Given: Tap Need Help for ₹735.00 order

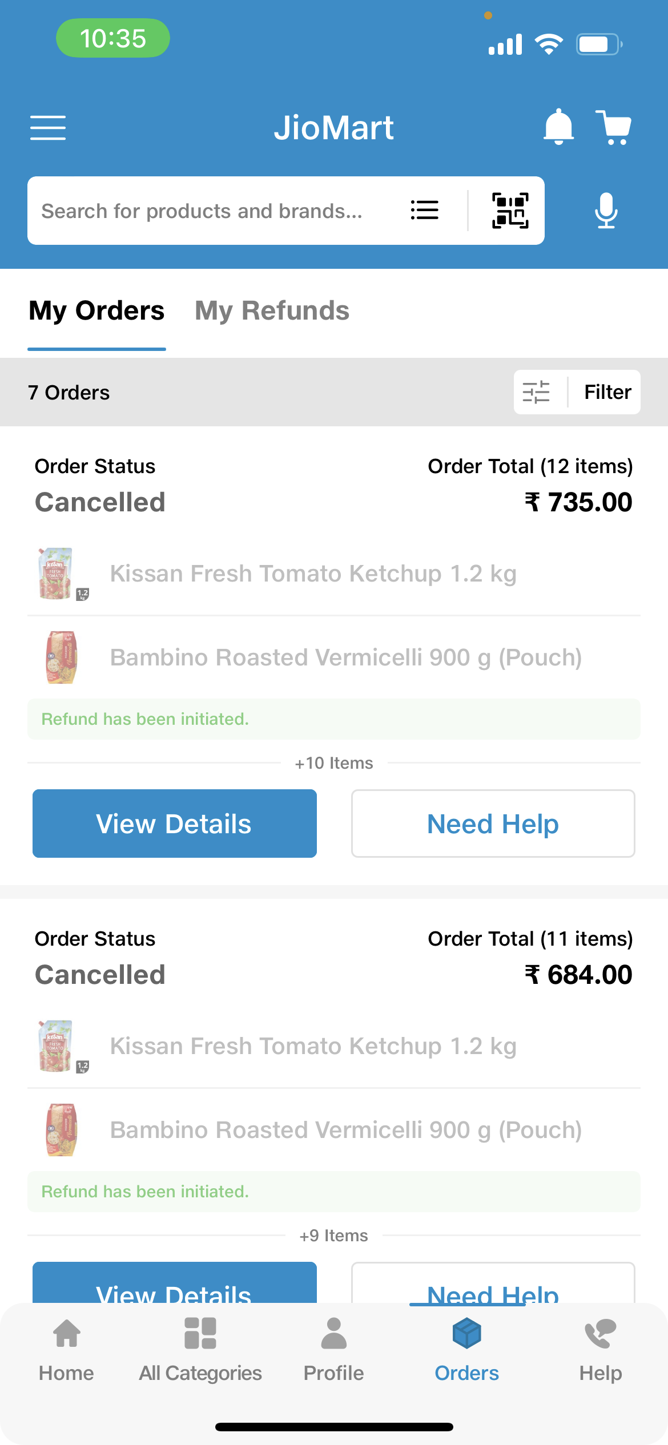Looking at the screenshot, I should (493, 824).
